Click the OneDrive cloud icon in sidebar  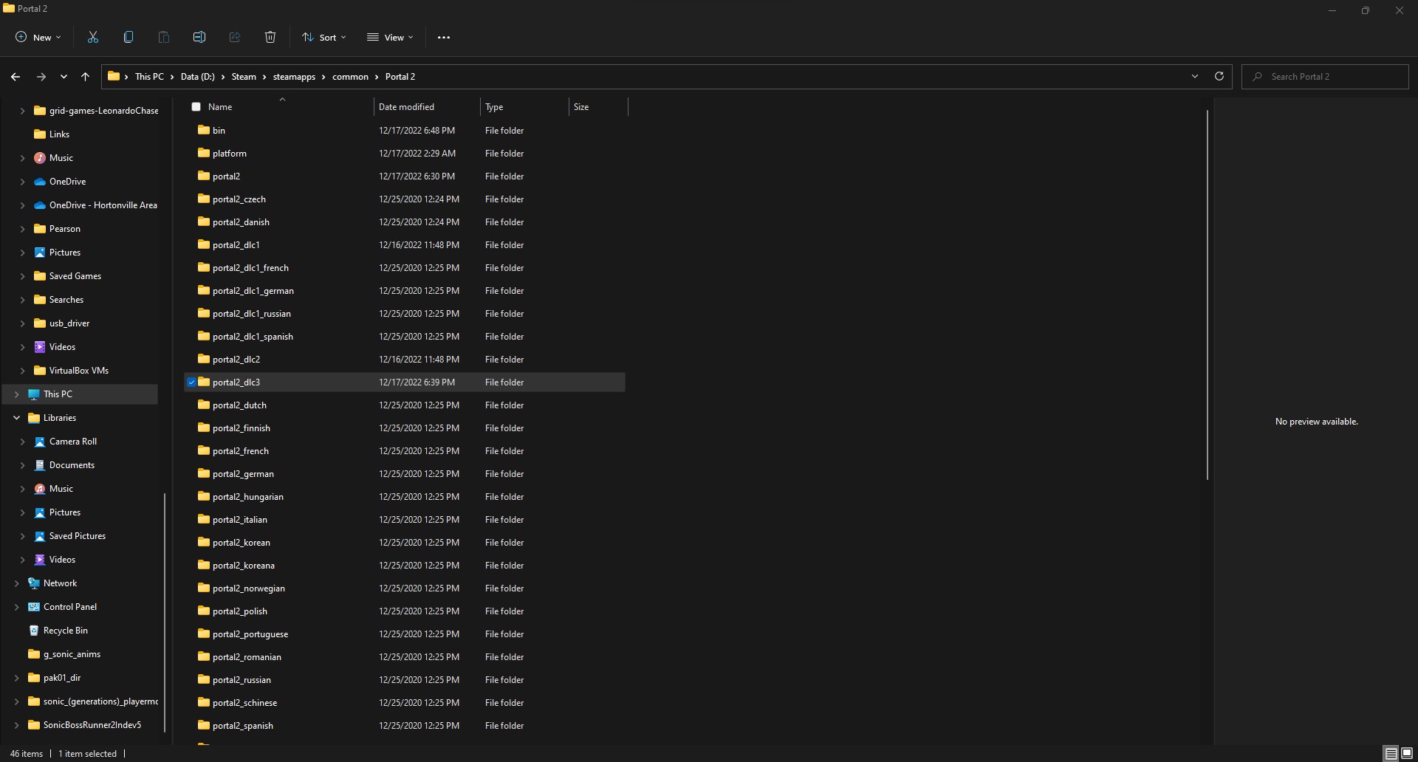(x=40, y=182)
